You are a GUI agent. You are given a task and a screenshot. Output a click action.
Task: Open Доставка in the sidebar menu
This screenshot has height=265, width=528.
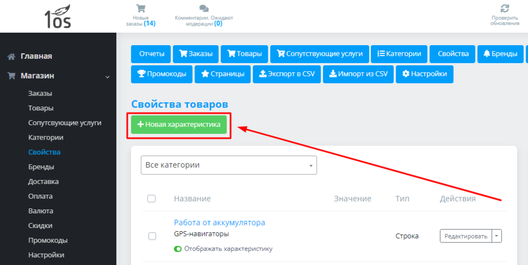[x=43, y=181]
